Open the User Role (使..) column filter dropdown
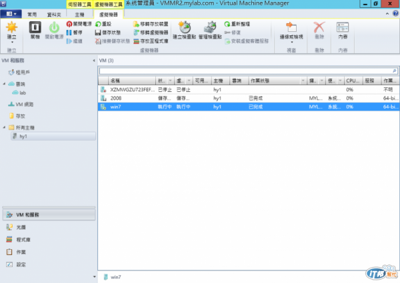 coord(340,81)
